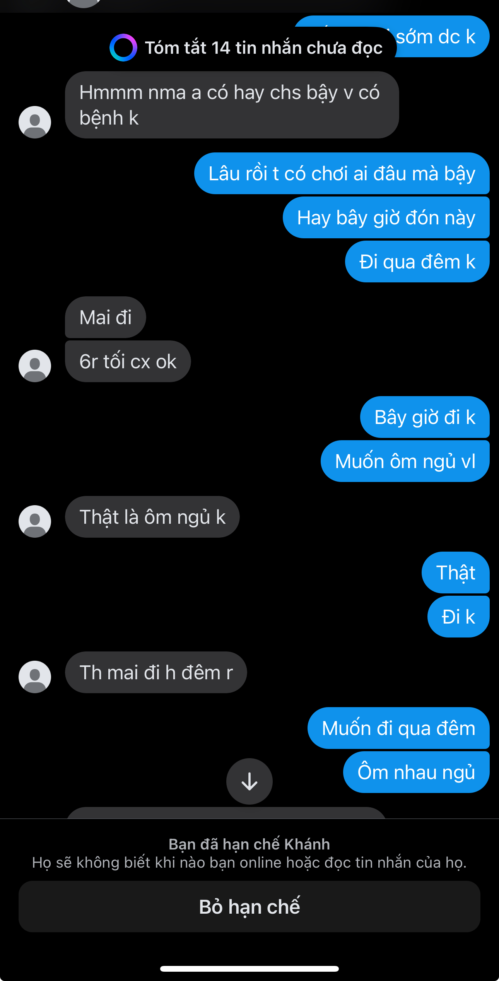Open avatar beside "Hmmm nma a có hay" message
499x981 pixels.
[35, 122]
